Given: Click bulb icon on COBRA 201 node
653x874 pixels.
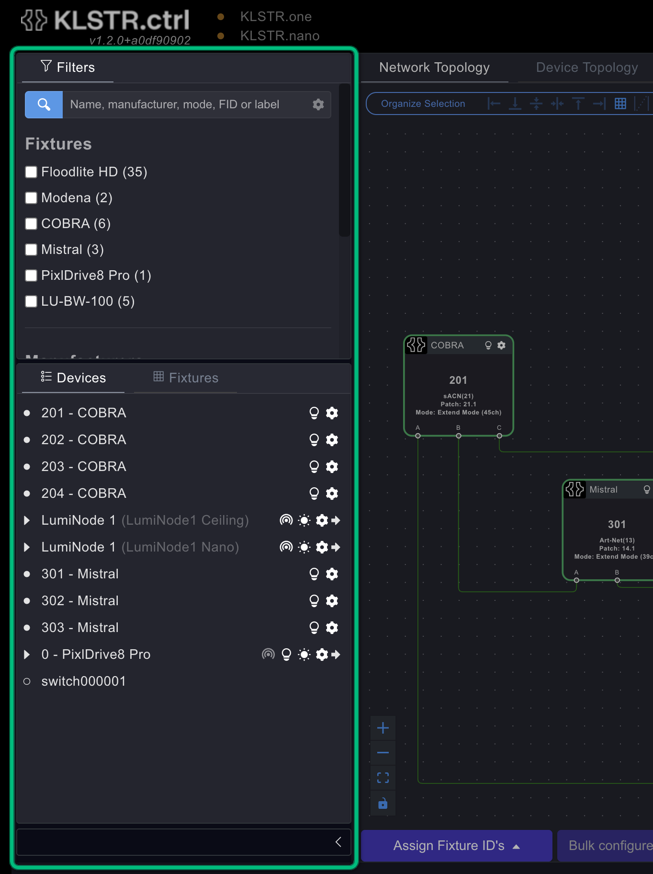Looking at the screenshot, I should 488,345.
